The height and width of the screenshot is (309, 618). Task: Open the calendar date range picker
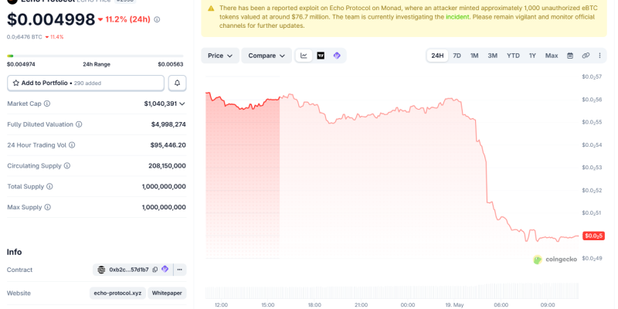pos(570,56)
